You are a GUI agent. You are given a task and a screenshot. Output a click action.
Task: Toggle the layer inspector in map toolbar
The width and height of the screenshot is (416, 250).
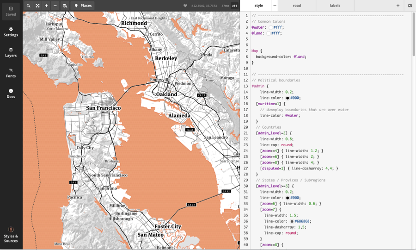coord(65,6)
